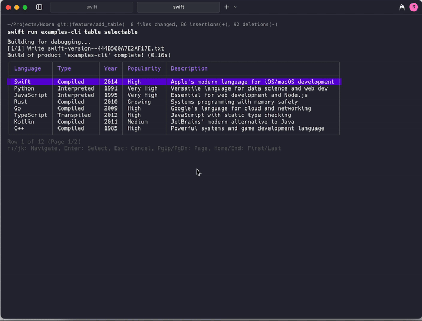Open the new tab options chevron

tap(235, 7)
